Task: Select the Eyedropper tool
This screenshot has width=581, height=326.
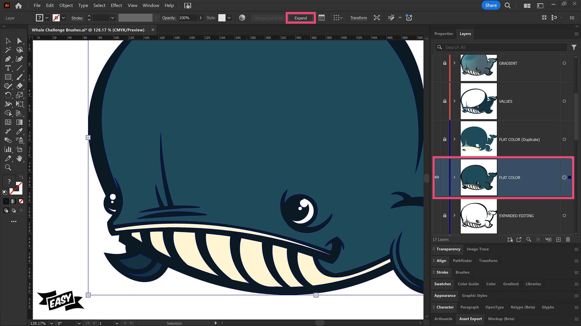Action: click(x=20, y=131)
